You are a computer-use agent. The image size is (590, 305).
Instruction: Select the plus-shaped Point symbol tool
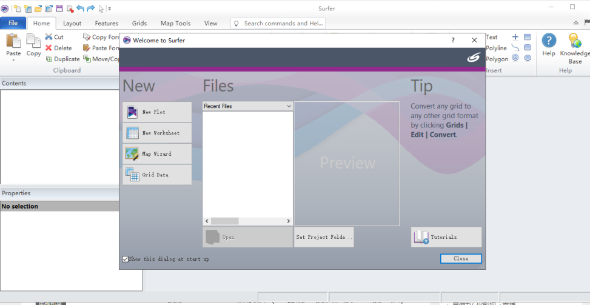(x=515, y=37)
